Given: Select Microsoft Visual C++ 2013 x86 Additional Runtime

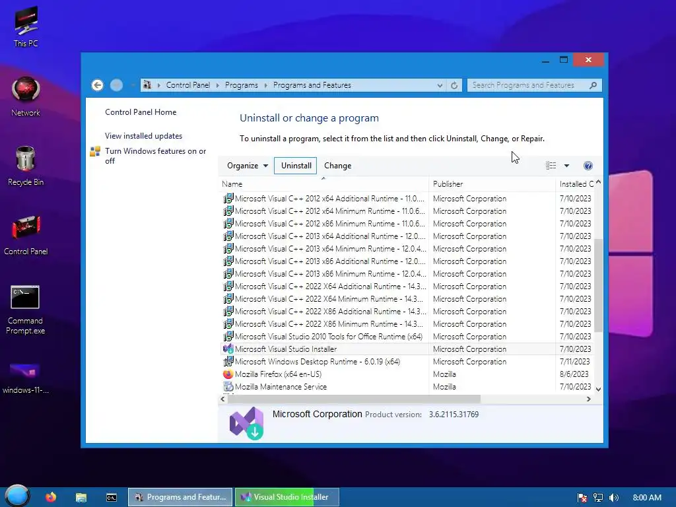Looking at the screenshot, I should point(407,261).
